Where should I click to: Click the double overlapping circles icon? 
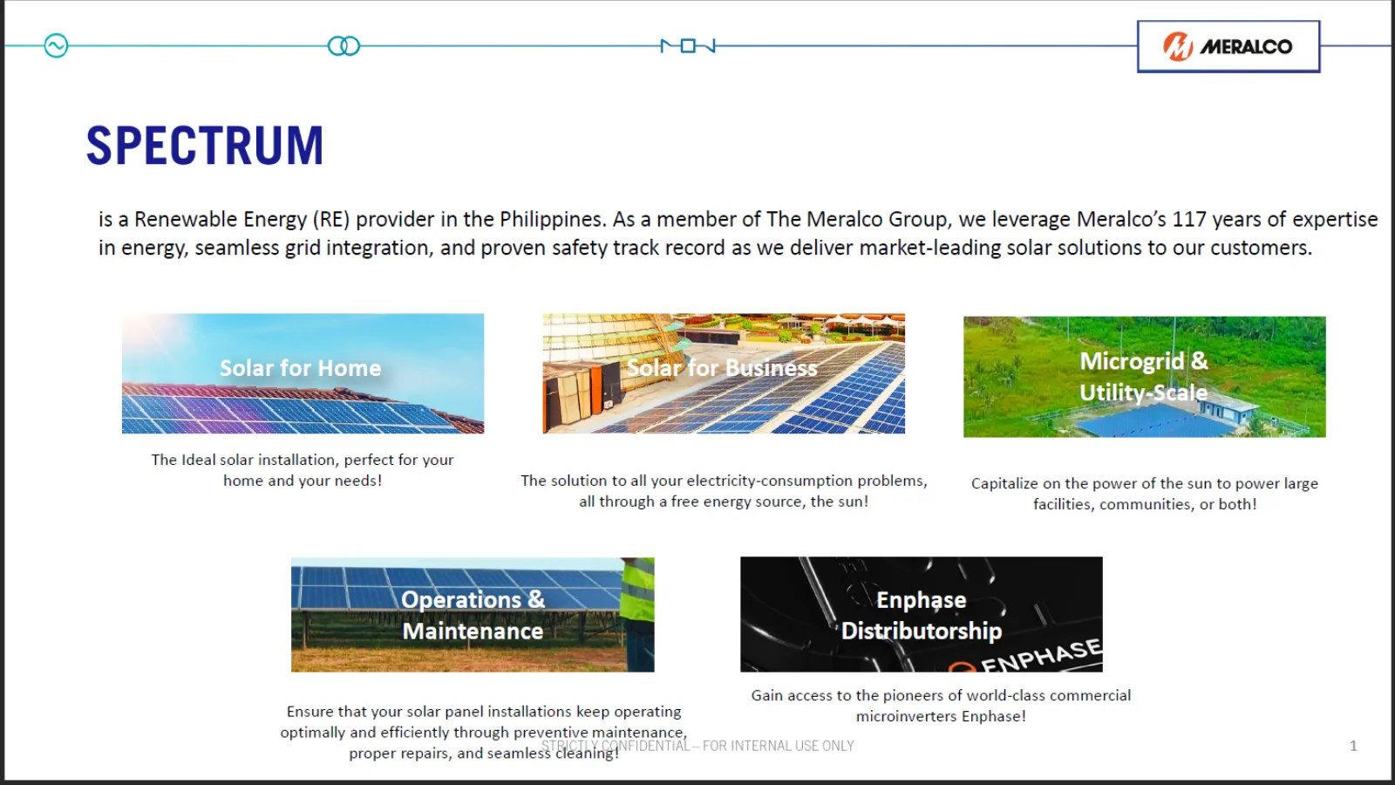tap(344, 45)
